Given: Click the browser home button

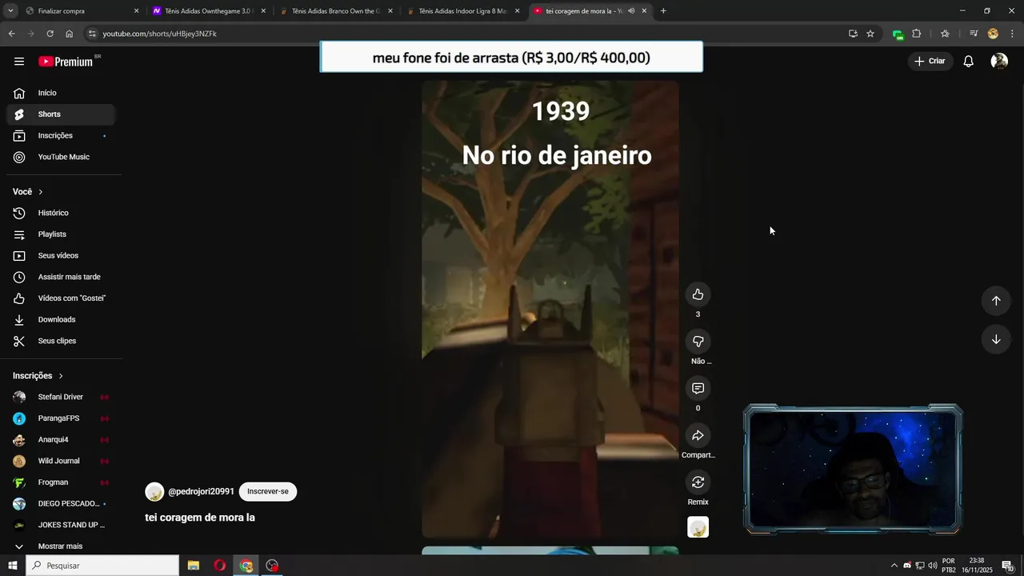Looking at the screenshot, I should click(70, 34).
